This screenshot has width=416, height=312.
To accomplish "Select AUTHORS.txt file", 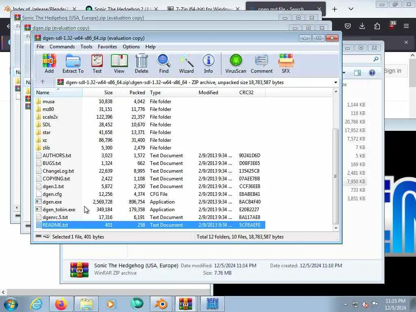I will tap(57, 156).
